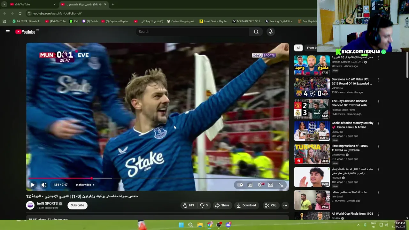Share the match highlights video
The height and width of the screenshot is (230, 409).
(222, 205)
